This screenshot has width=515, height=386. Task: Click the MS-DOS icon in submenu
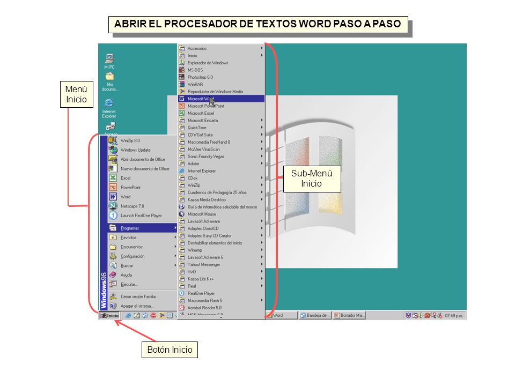[182, 70]
